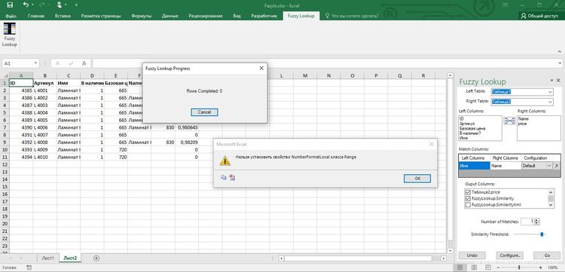Click the lightbulb 'Что вы хотите сделать?' search

(352, 16)
